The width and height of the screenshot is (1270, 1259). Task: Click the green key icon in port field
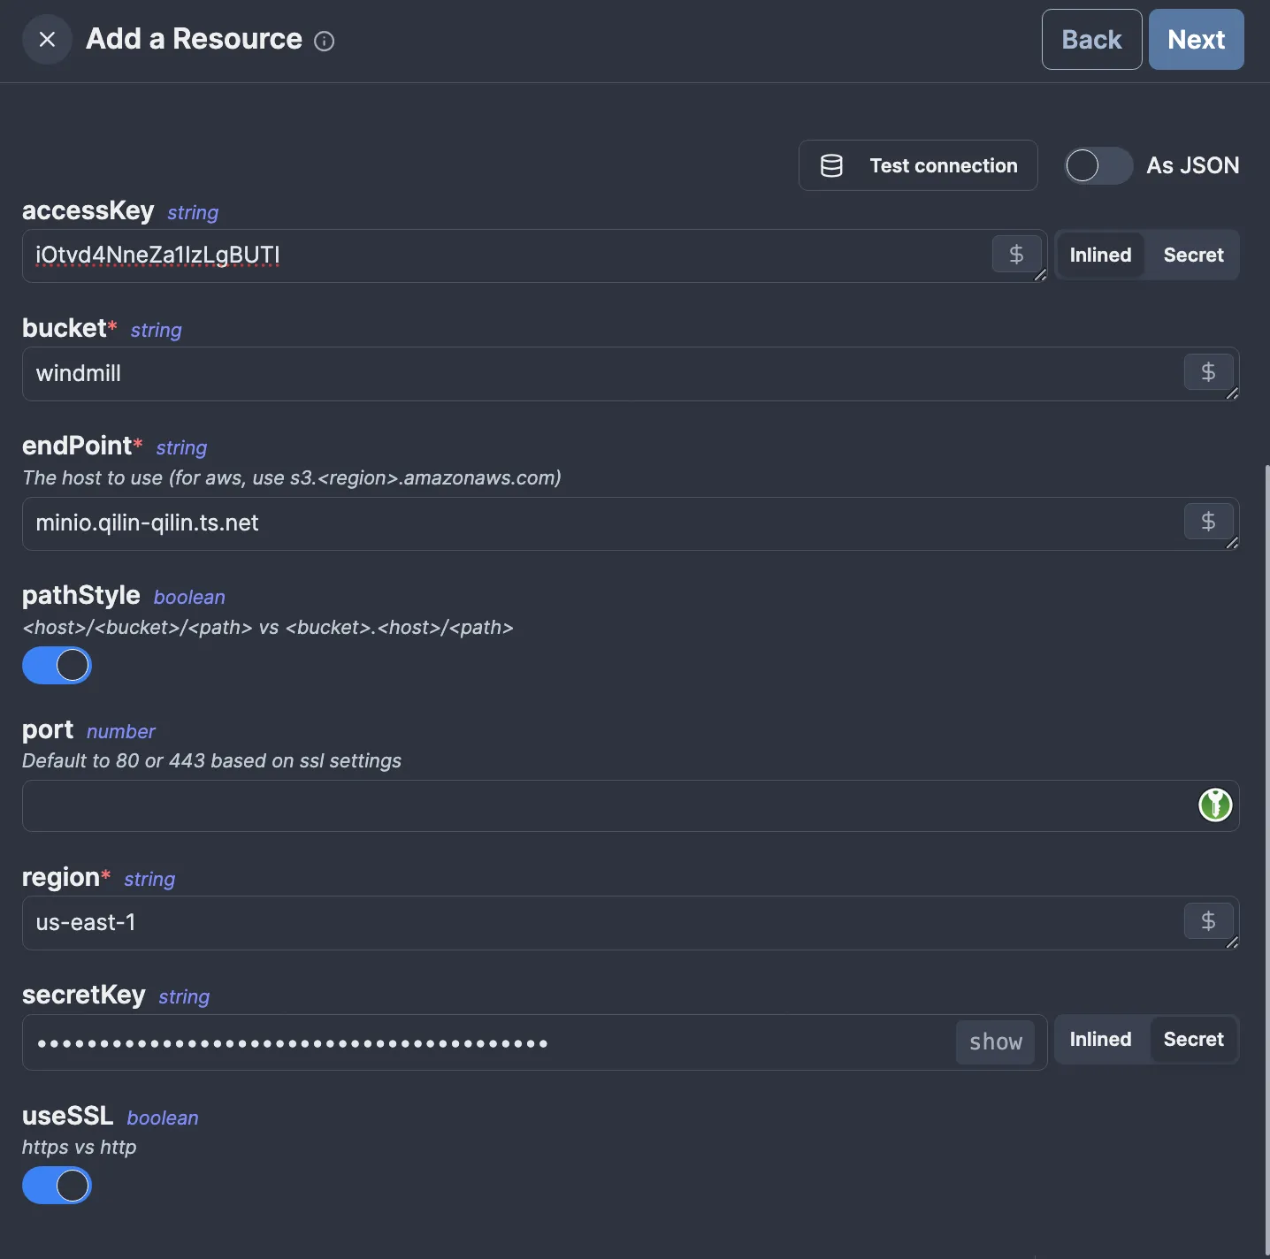[x=1215, y=805]
